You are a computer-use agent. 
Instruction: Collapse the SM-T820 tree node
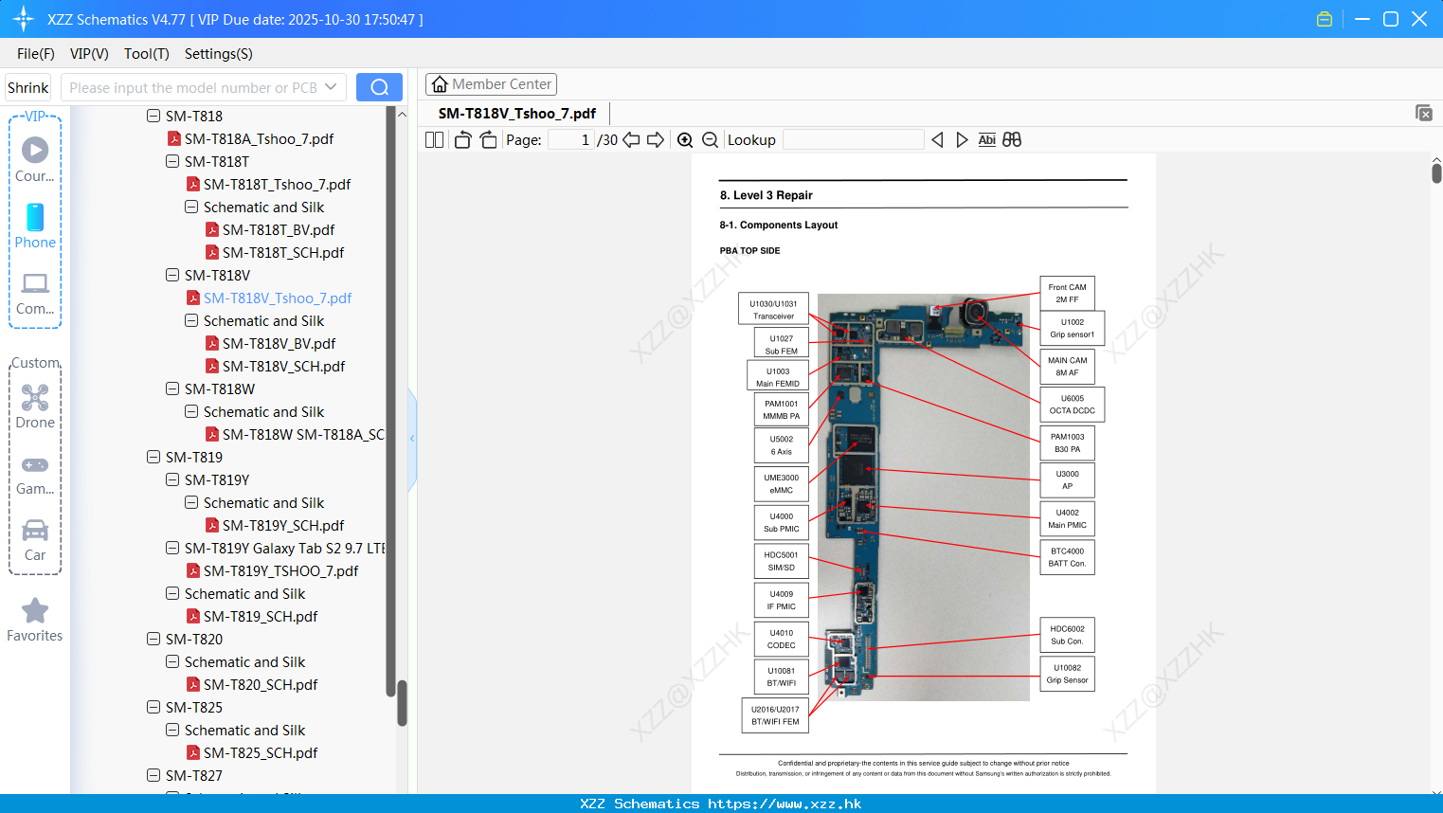(x=153, y=639)
